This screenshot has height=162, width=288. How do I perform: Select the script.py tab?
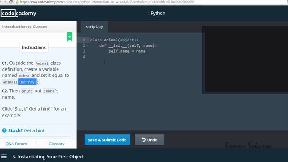point(94,27)
